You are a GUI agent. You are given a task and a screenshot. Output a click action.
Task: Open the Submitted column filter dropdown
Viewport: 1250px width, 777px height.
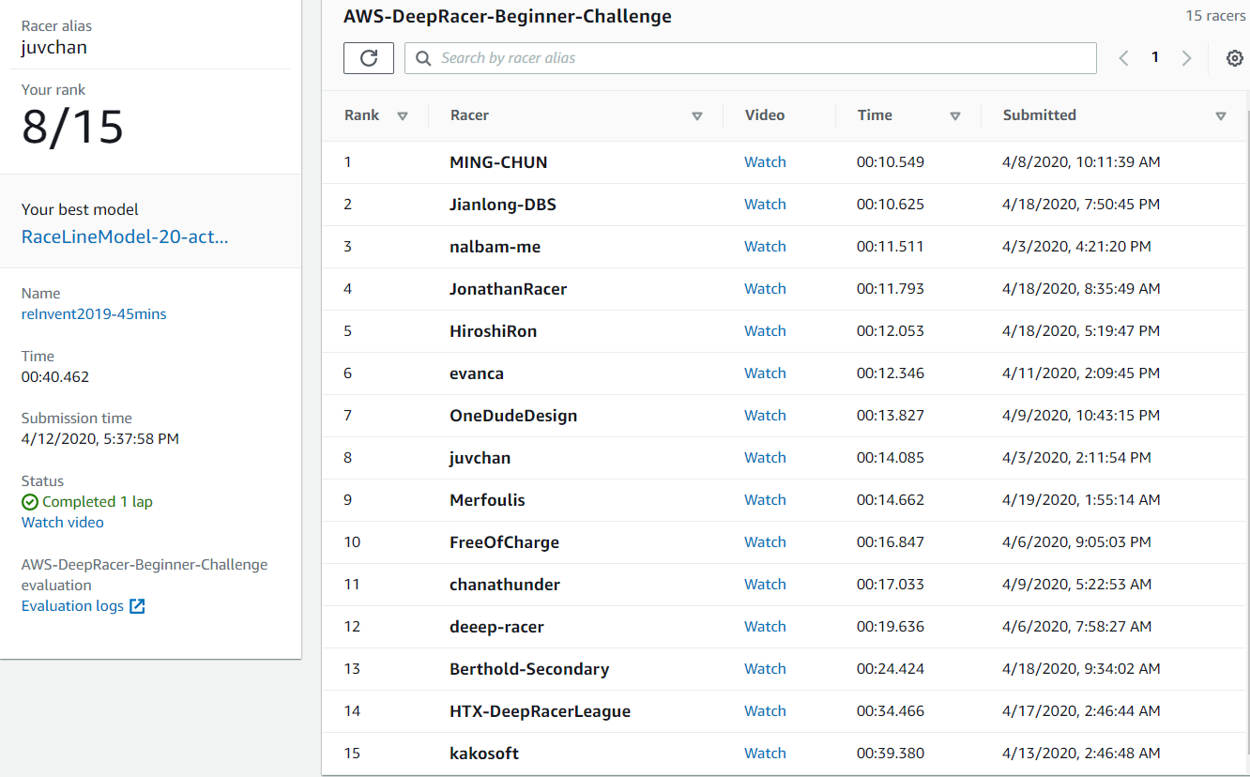click(x=1222, y=115)
